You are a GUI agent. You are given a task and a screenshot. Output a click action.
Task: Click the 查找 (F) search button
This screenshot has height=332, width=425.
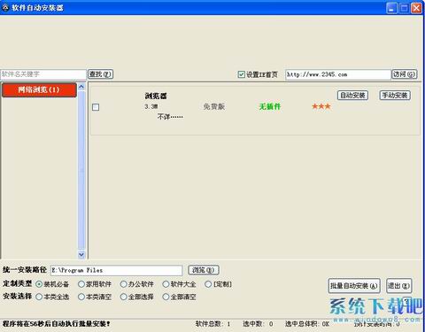pyautogui.click(x=100, y=74)
